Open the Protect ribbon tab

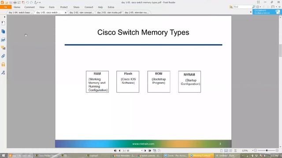click(64, 7)
